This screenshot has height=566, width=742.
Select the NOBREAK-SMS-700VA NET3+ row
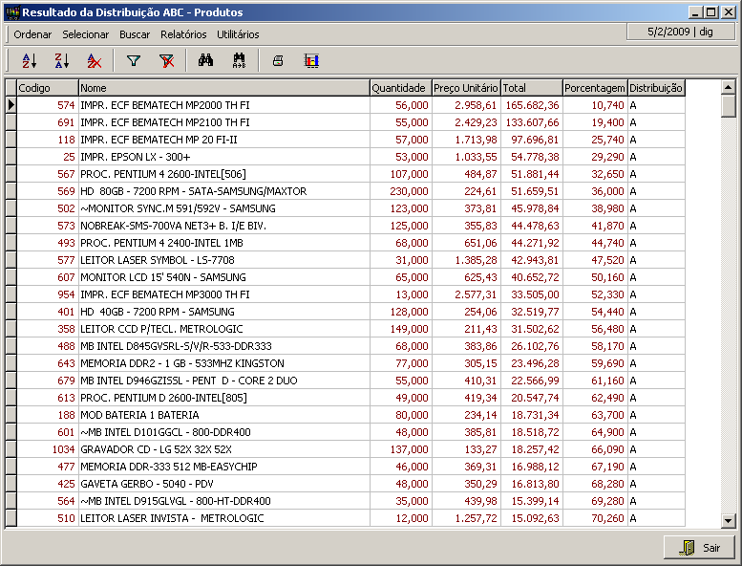pos(223,226)
